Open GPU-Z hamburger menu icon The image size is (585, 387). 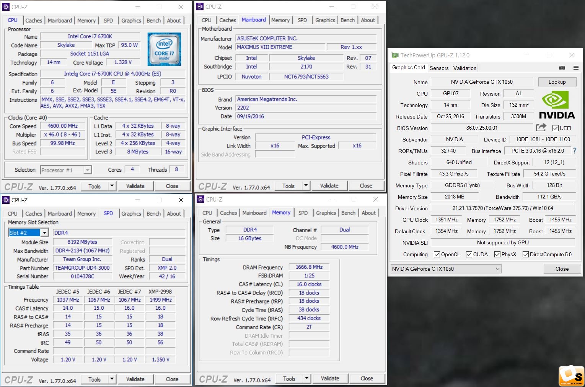coord(576,68)
